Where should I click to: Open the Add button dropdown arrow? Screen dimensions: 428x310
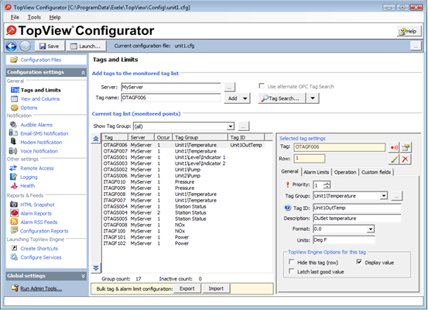[x=245, y=98]
